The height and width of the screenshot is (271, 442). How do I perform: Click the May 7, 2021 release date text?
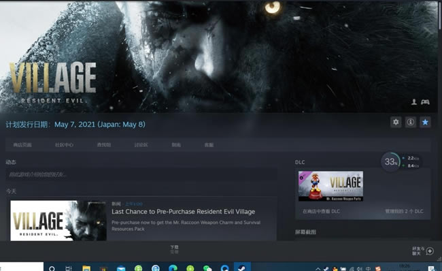click(100, 124)
